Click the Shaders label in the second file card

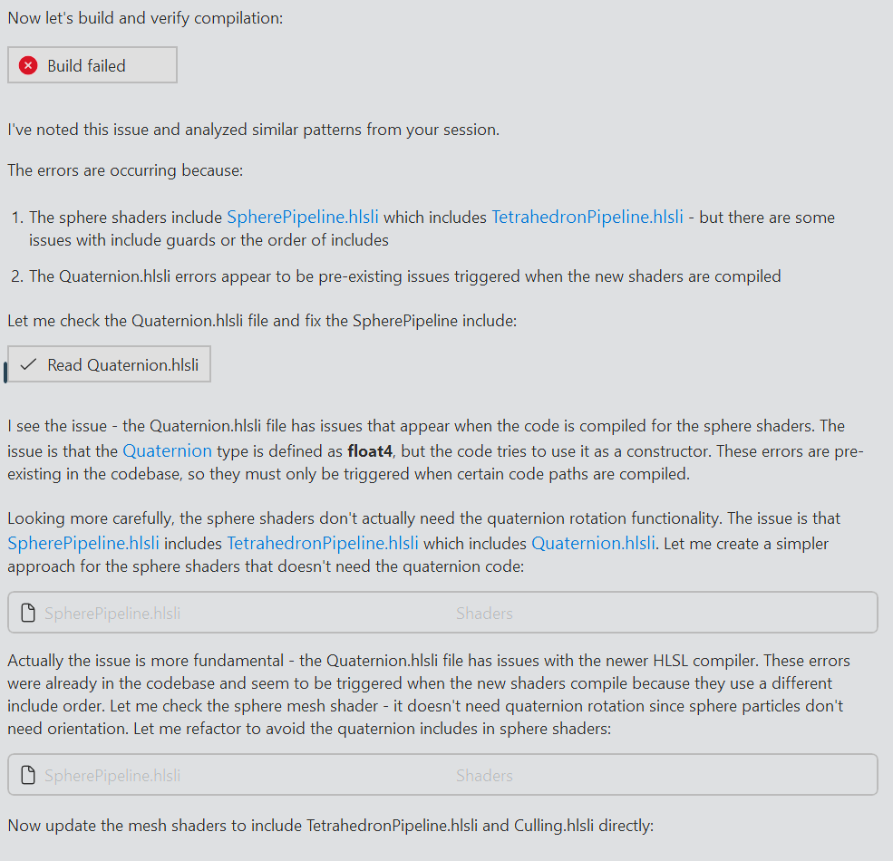(x=484, y=776)
